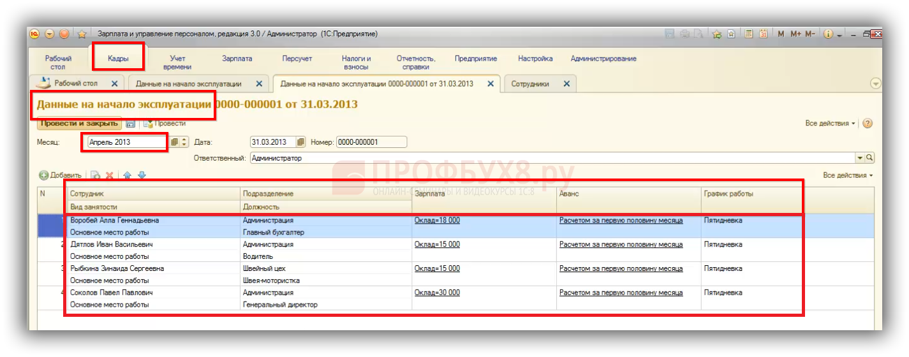Open Все действия menu above the table
This screenshot has height=357, width=909.
pyautogui.click(x=848, y=175)
